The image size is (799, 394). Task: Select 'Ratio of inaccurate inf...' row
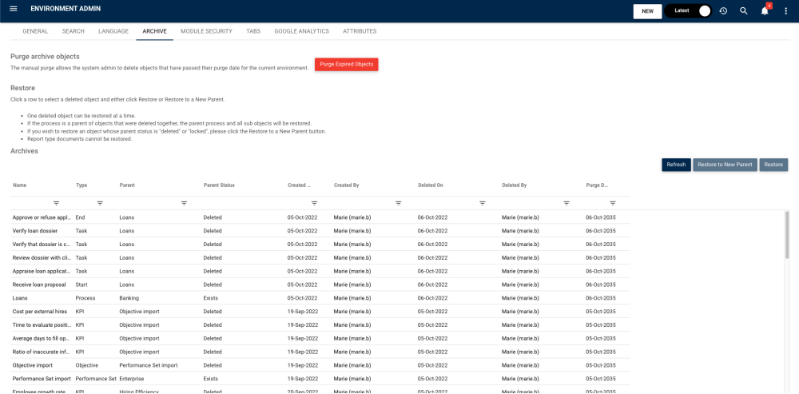320,352
